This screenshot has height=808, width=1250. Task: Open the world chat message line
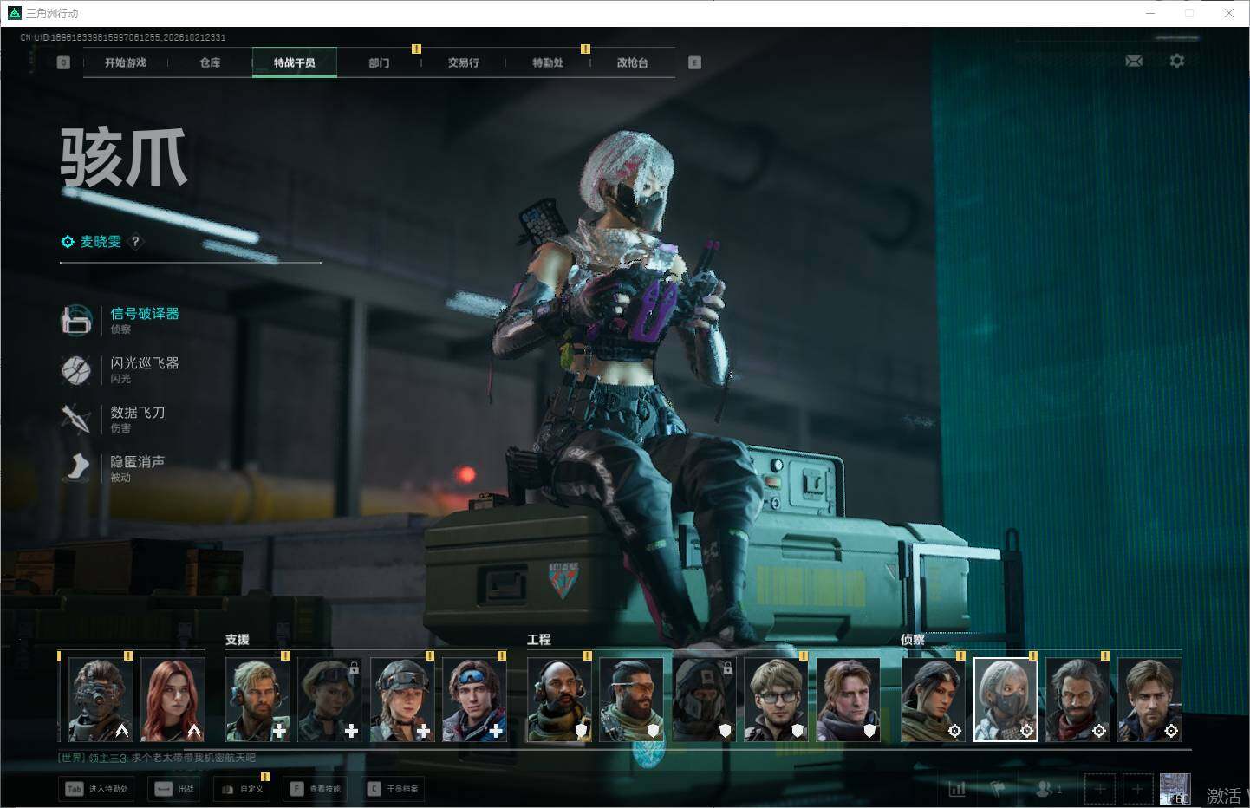click(157, 758)
